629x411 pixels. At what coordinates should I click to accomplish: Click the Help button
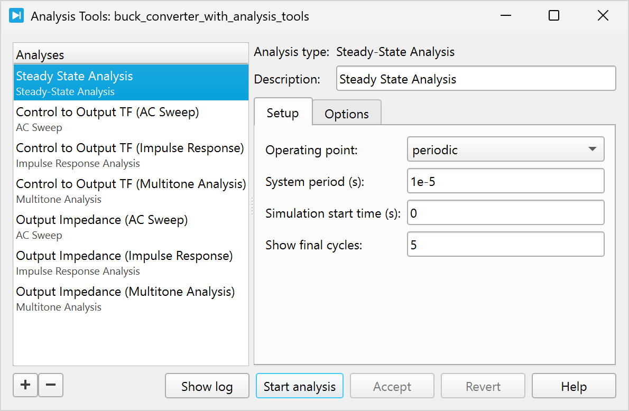point(573,386)
